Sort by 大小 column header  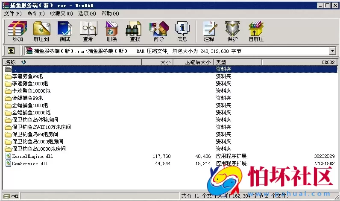(x=157, y=62)
